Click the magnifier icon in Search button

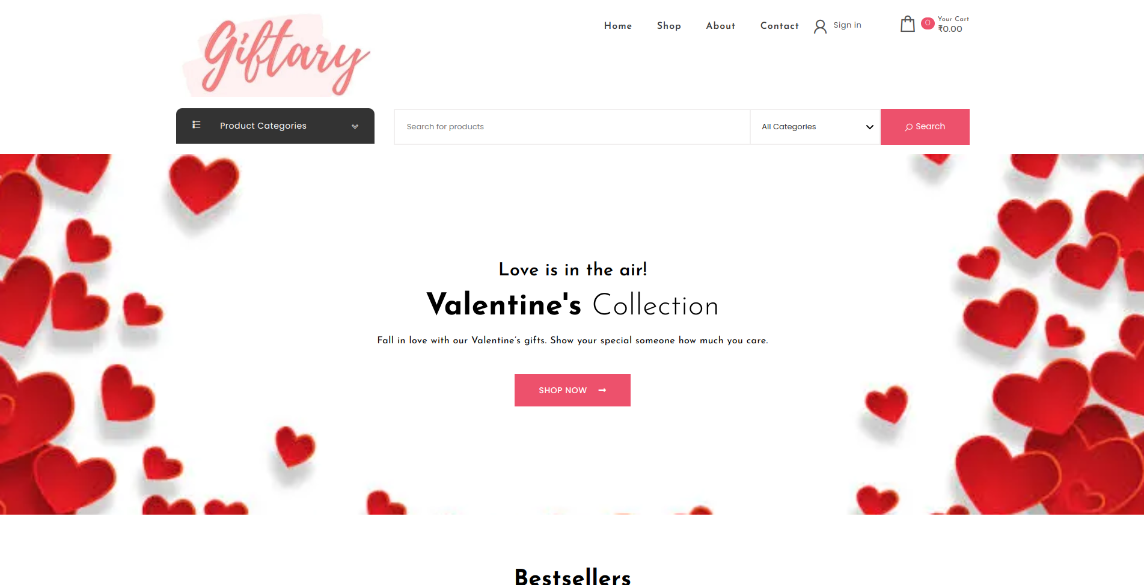(x=908, y=127)
